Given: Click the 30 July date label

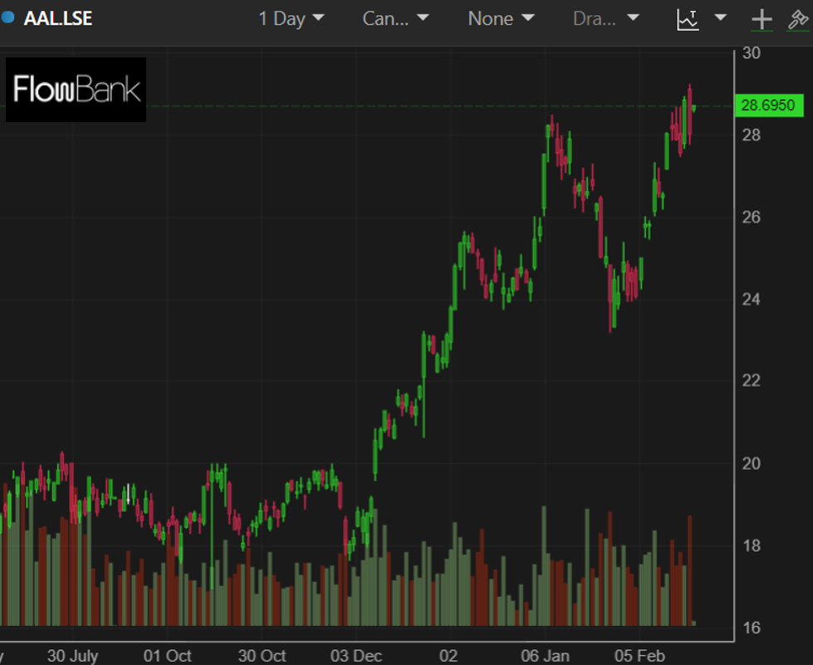Looking at the screenshot, I should click(x=72, y=655).
